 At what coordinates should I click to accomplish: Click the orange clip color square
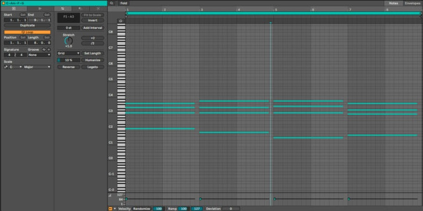(x=3, y=3)
